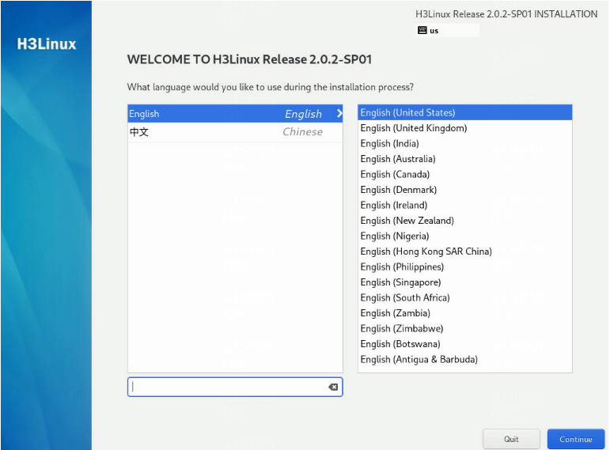This screenshot has width=610, height=450.
Task: Choose English (Nigeria) locale
Action: tap(465, 236)
